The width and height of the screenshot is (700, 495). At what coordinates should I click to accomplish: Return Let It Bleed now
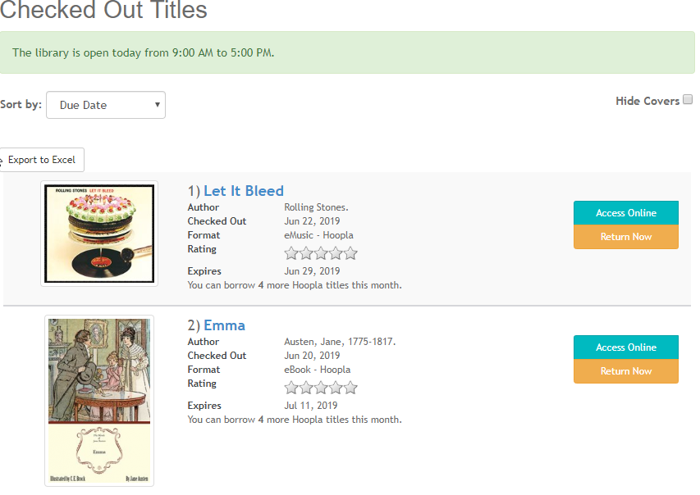[626, 237]
